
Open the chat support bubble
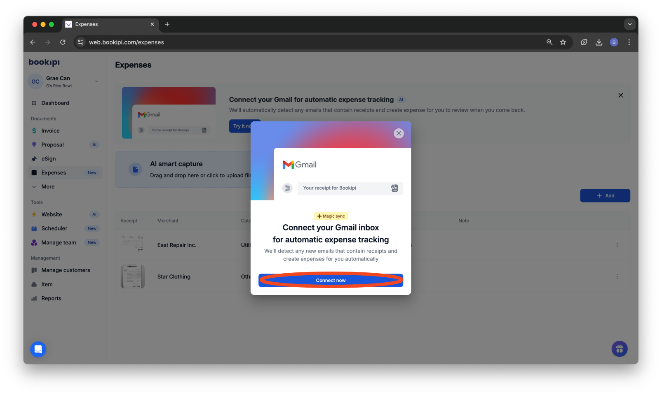click(38, 349)
